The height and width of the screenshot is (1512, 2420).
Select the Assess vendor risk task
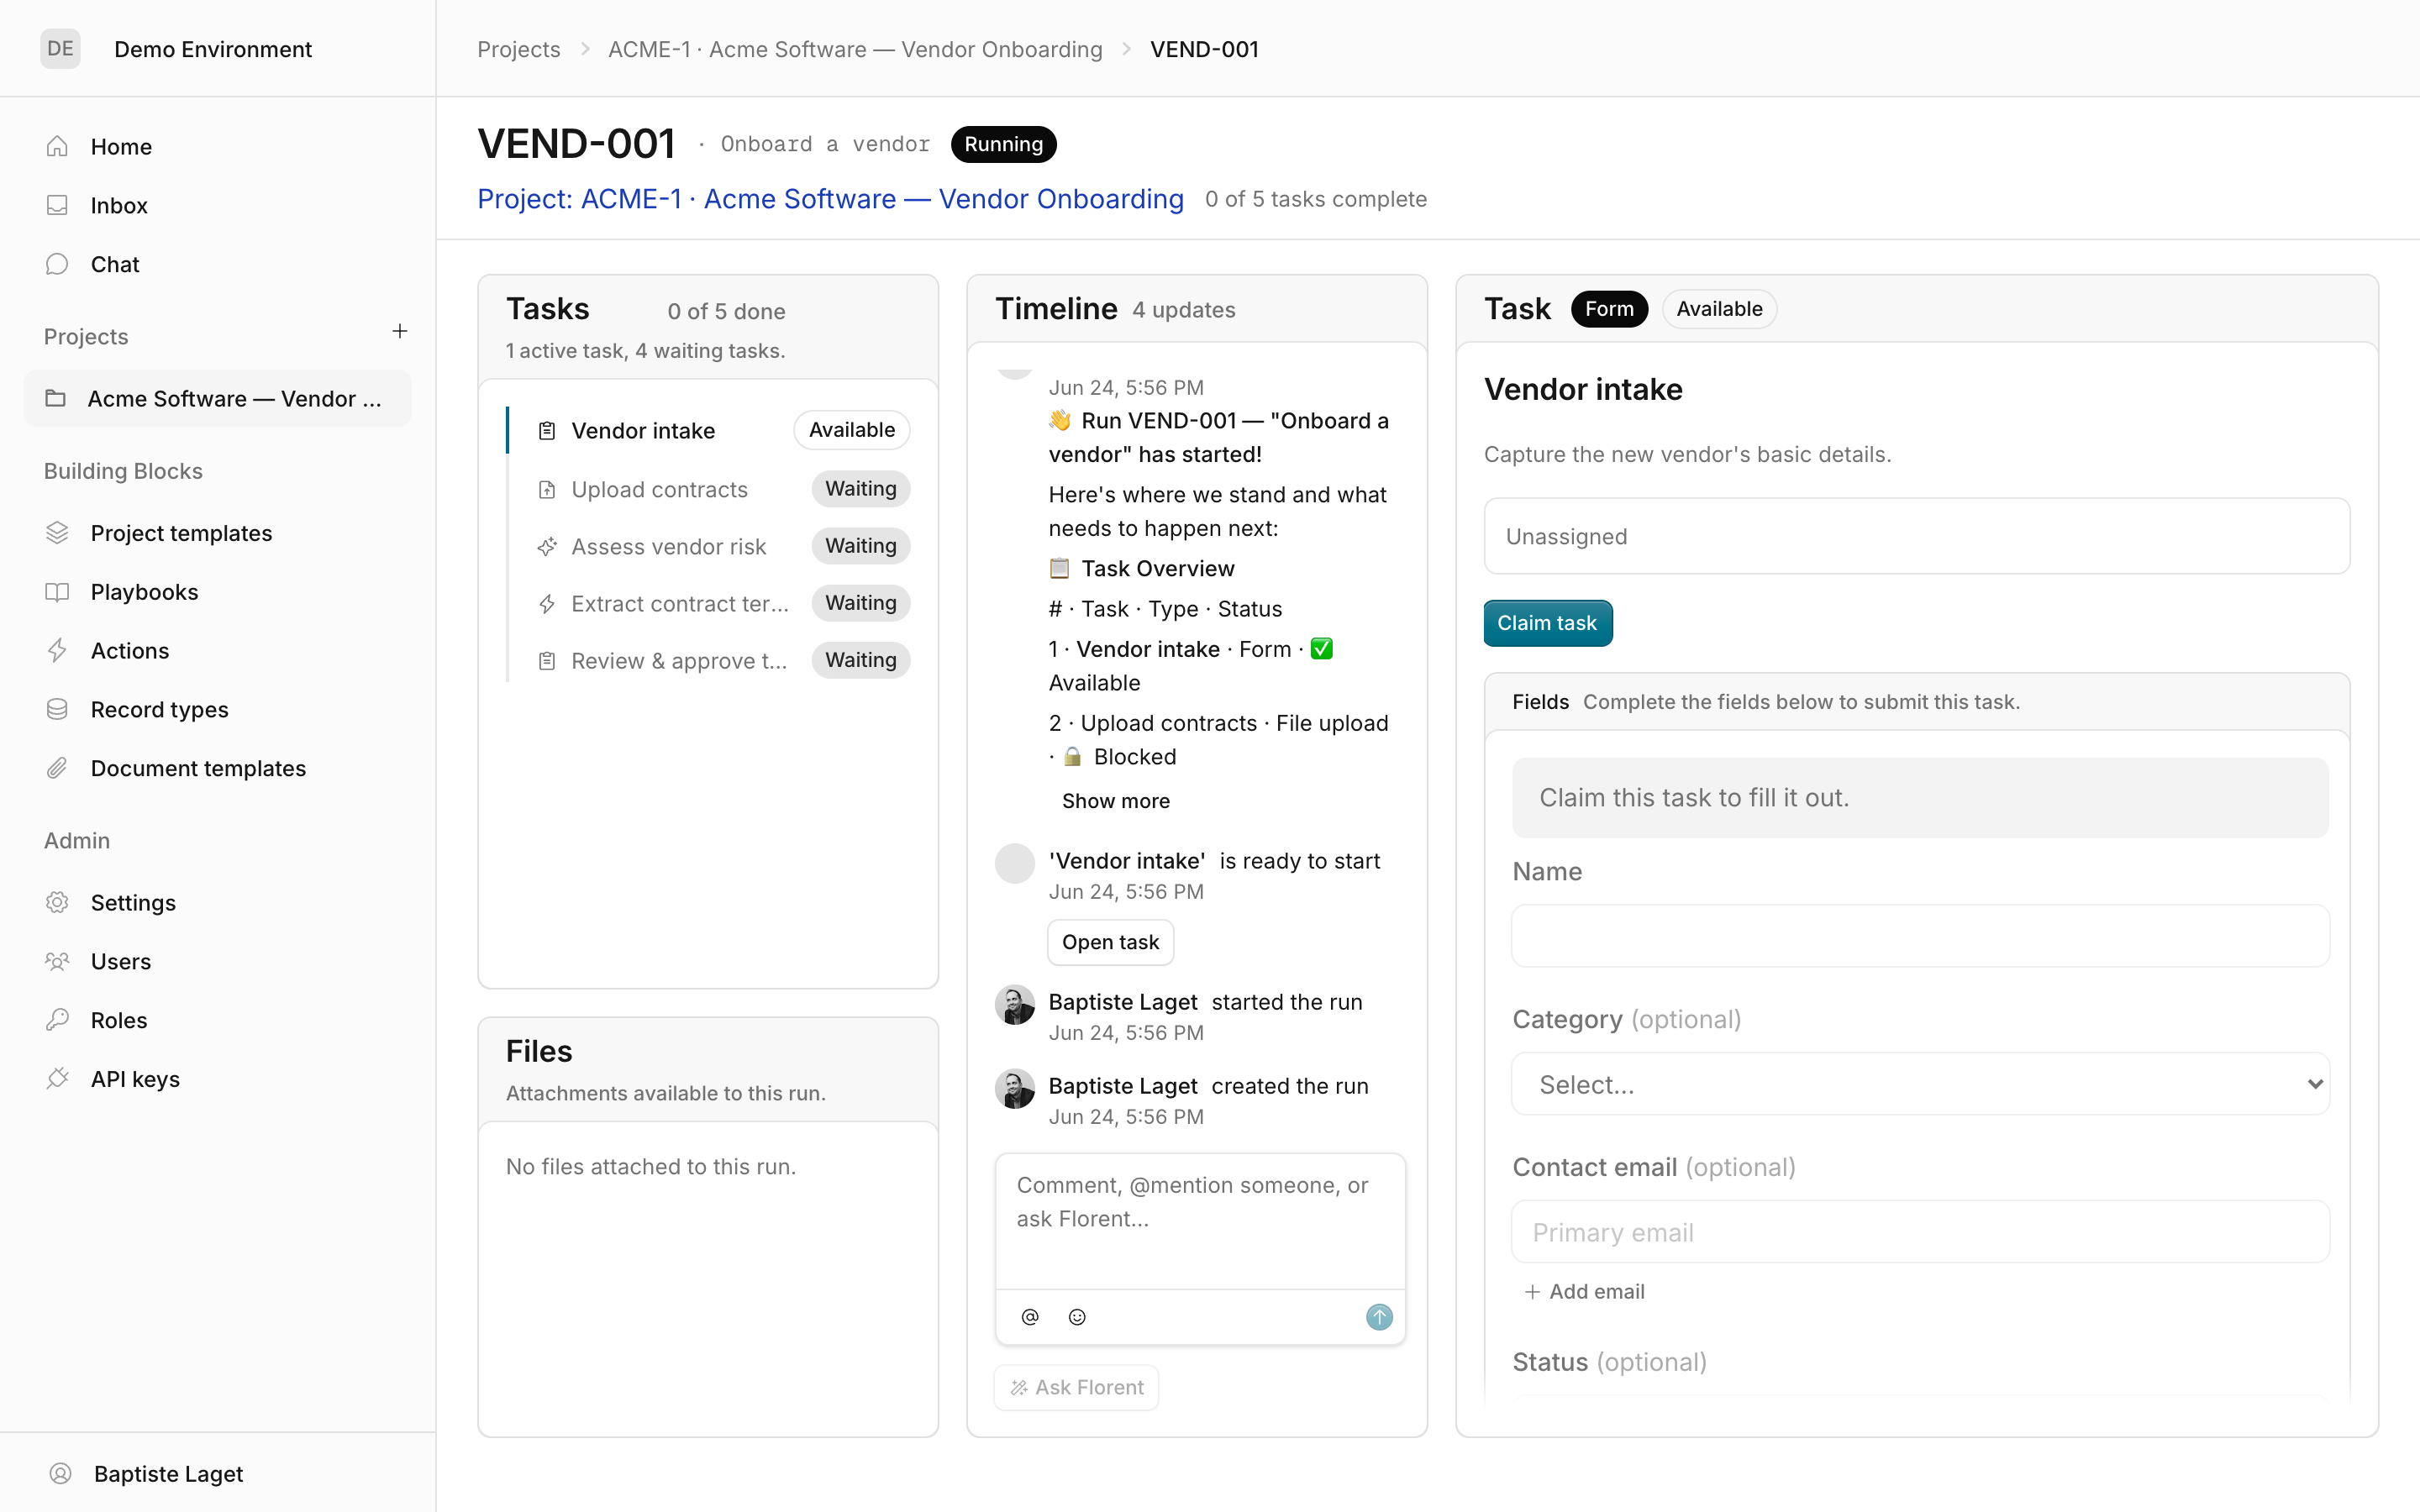tap(709, 546)
